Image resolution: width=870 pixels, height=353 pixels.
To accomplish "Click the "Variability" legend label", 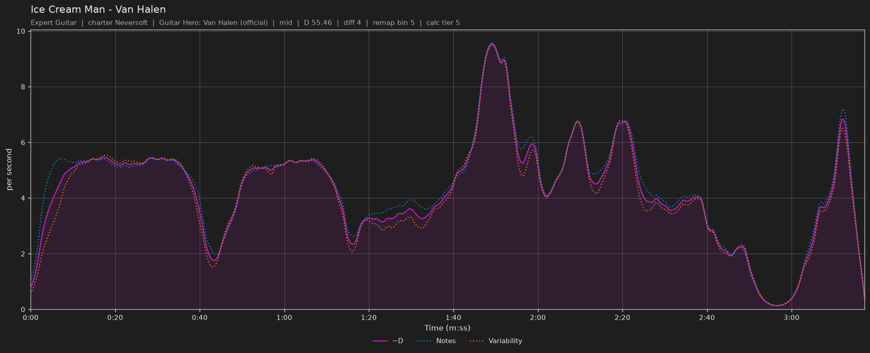I will [x=505, y=341].
